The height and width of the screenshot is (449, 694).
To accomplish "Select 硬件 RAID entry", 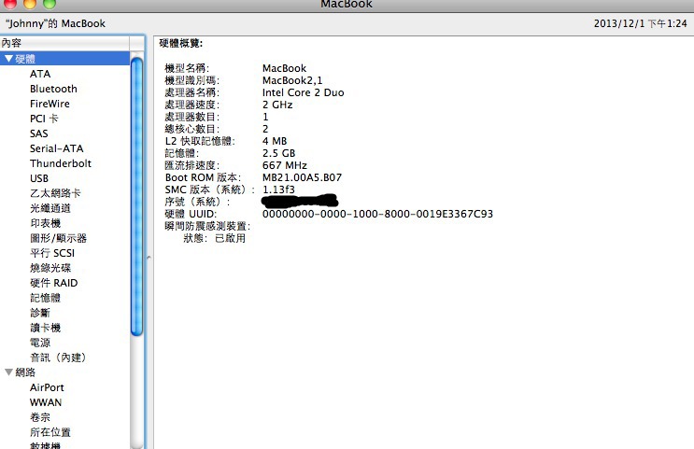I will (53, 283).
